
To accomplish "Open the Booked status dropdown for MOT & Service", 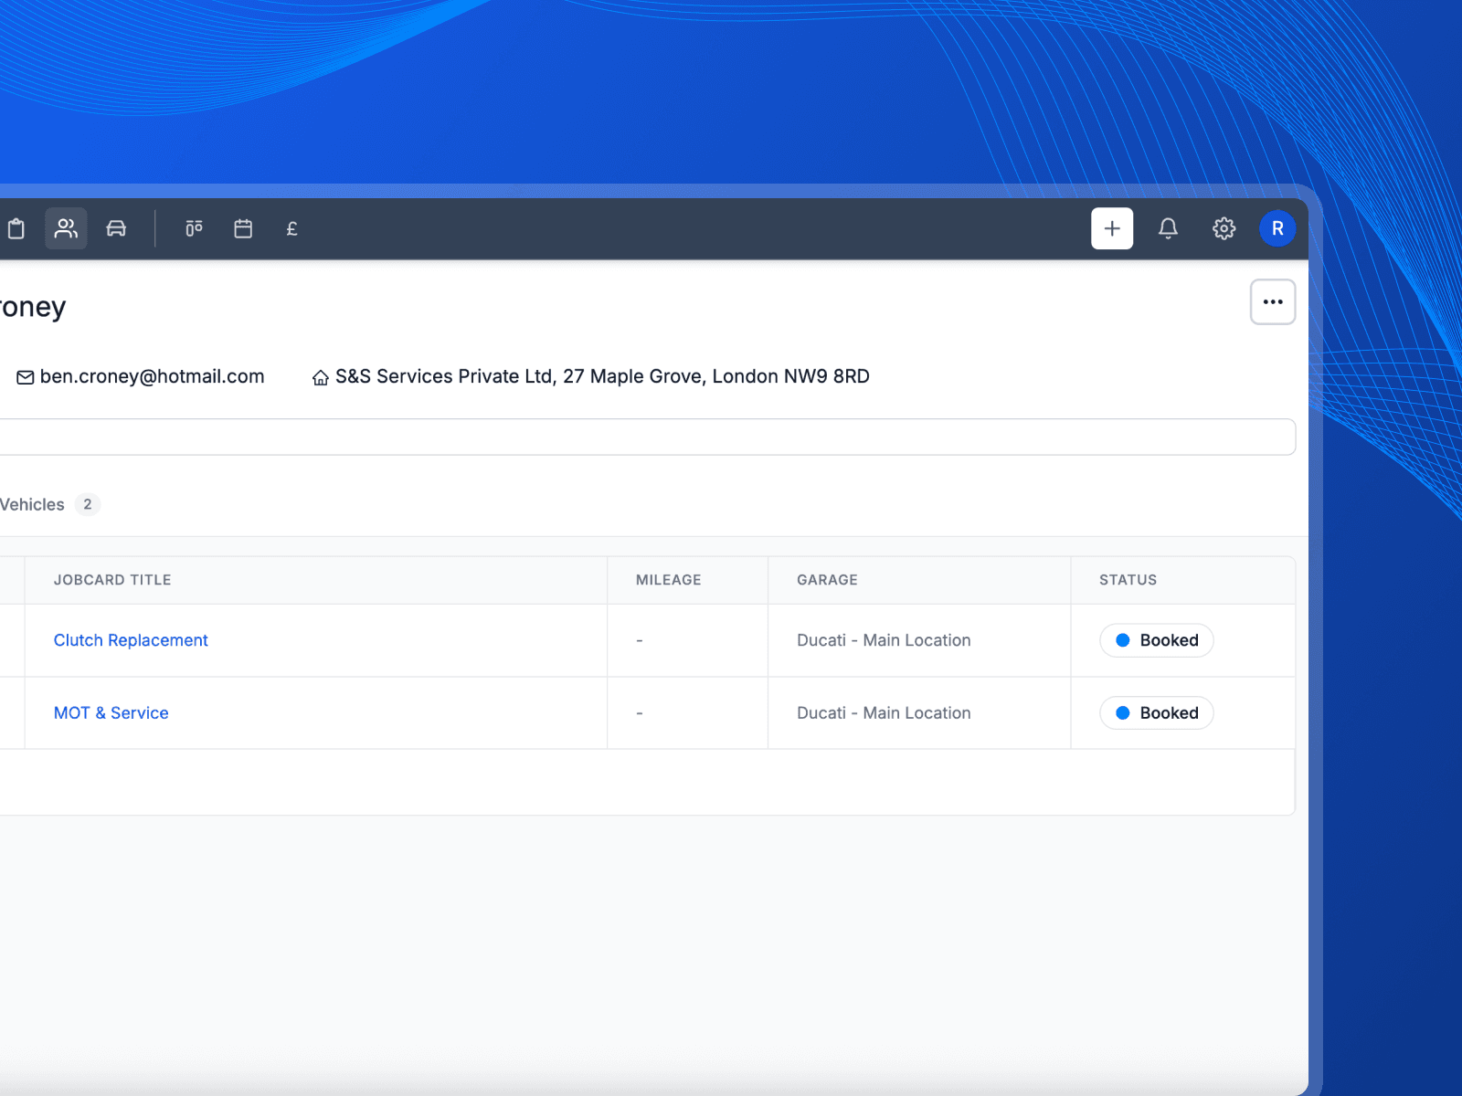I will tap(1156, 712).
